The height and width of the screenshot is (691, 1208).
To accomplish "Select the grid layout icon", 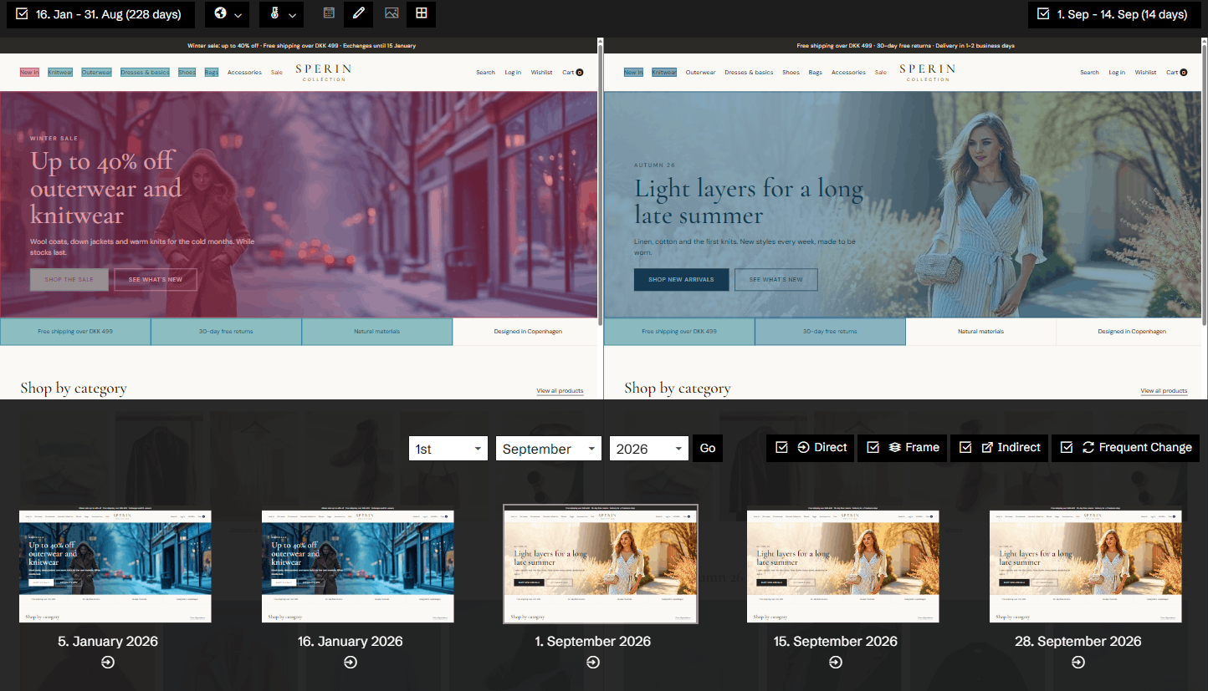I will coord(422,13).
